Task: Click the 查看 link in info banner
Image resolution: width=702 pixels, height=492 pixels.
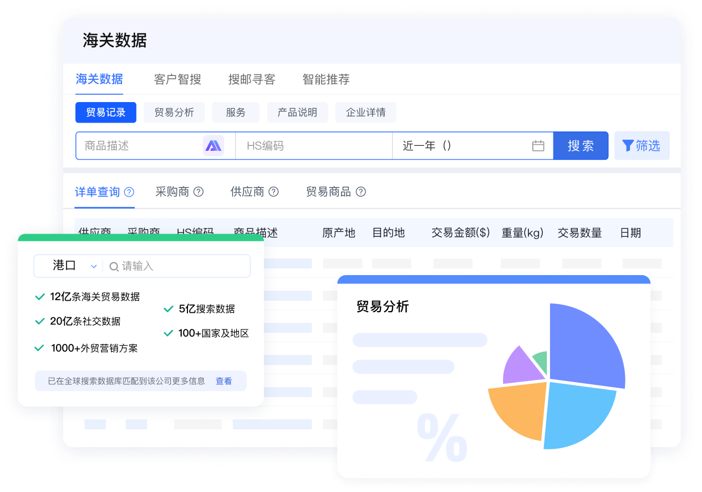Action: [223, 381]
